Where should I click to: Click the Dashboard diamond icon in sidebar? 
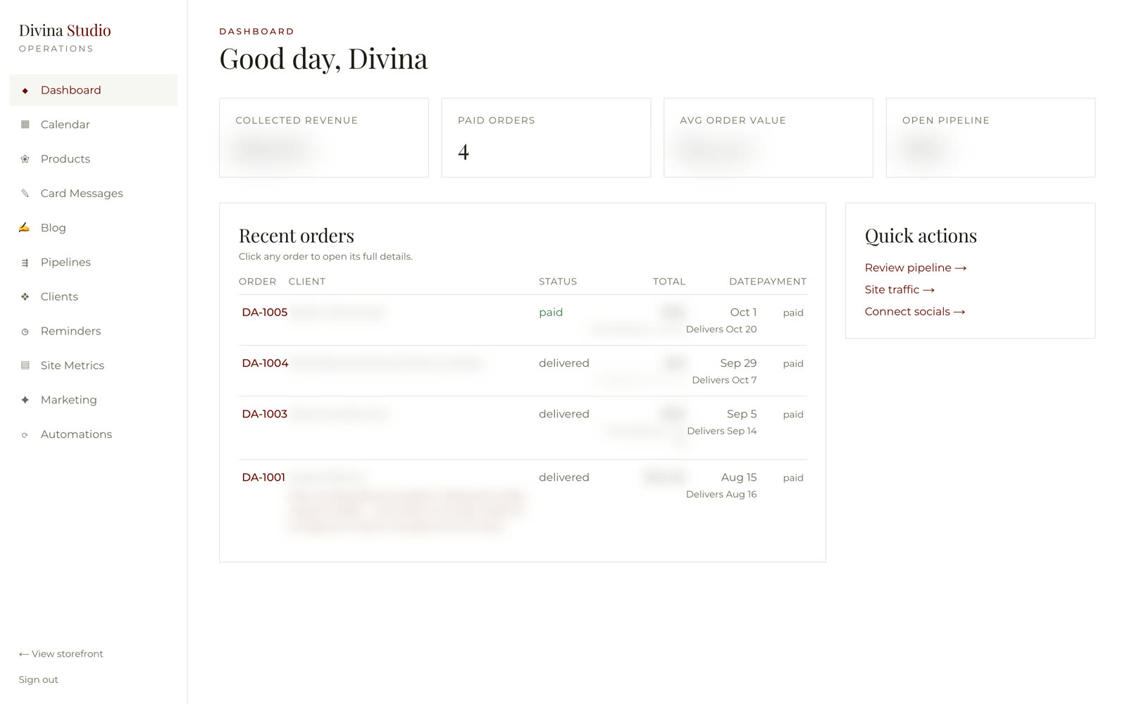[x=25, y=91]
